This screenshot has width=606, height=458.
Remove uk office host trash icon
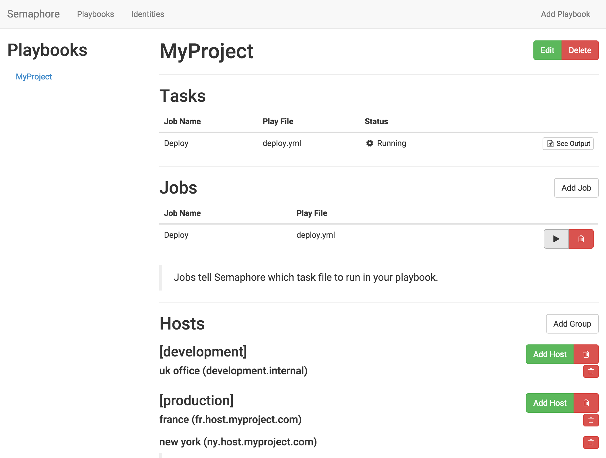591,371
